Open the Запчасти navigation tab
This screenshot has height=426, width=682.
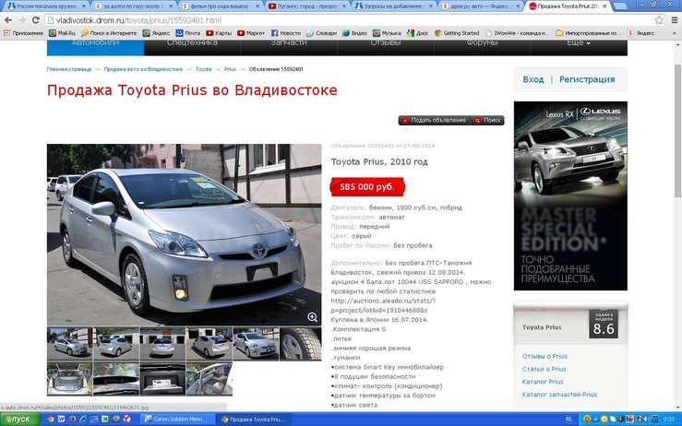tap(289, 43)
